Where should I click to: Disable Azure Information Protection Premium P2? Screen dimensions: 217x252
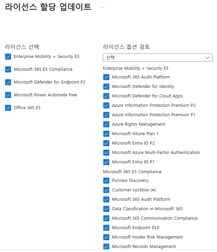[106, 105]
